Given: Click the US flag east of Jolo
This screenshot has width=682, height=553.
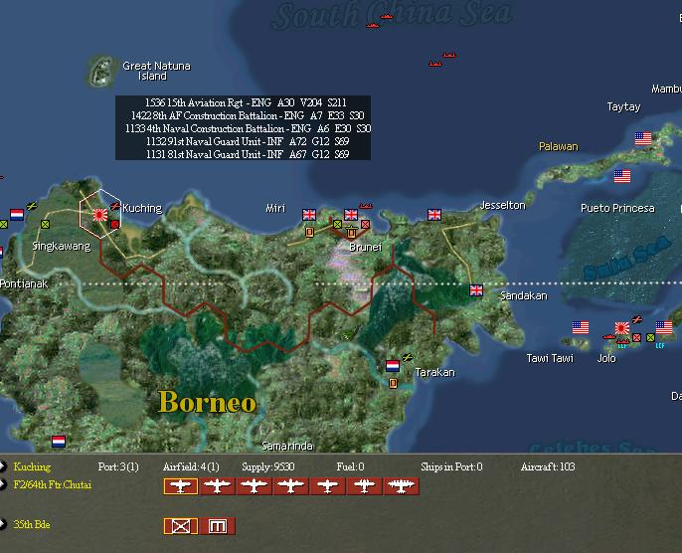Looking at the screenshot, I should click(664, 327).
